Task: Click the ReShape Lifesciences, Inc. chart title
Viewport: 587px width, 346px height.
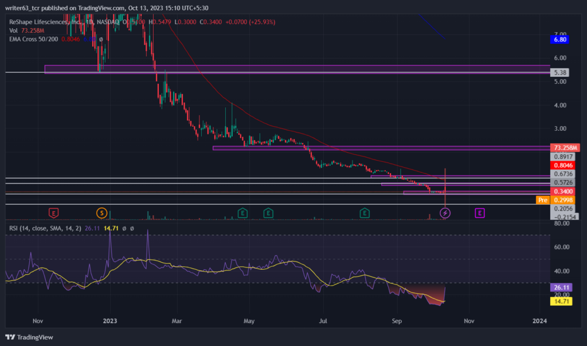Action: coord(45,22)
